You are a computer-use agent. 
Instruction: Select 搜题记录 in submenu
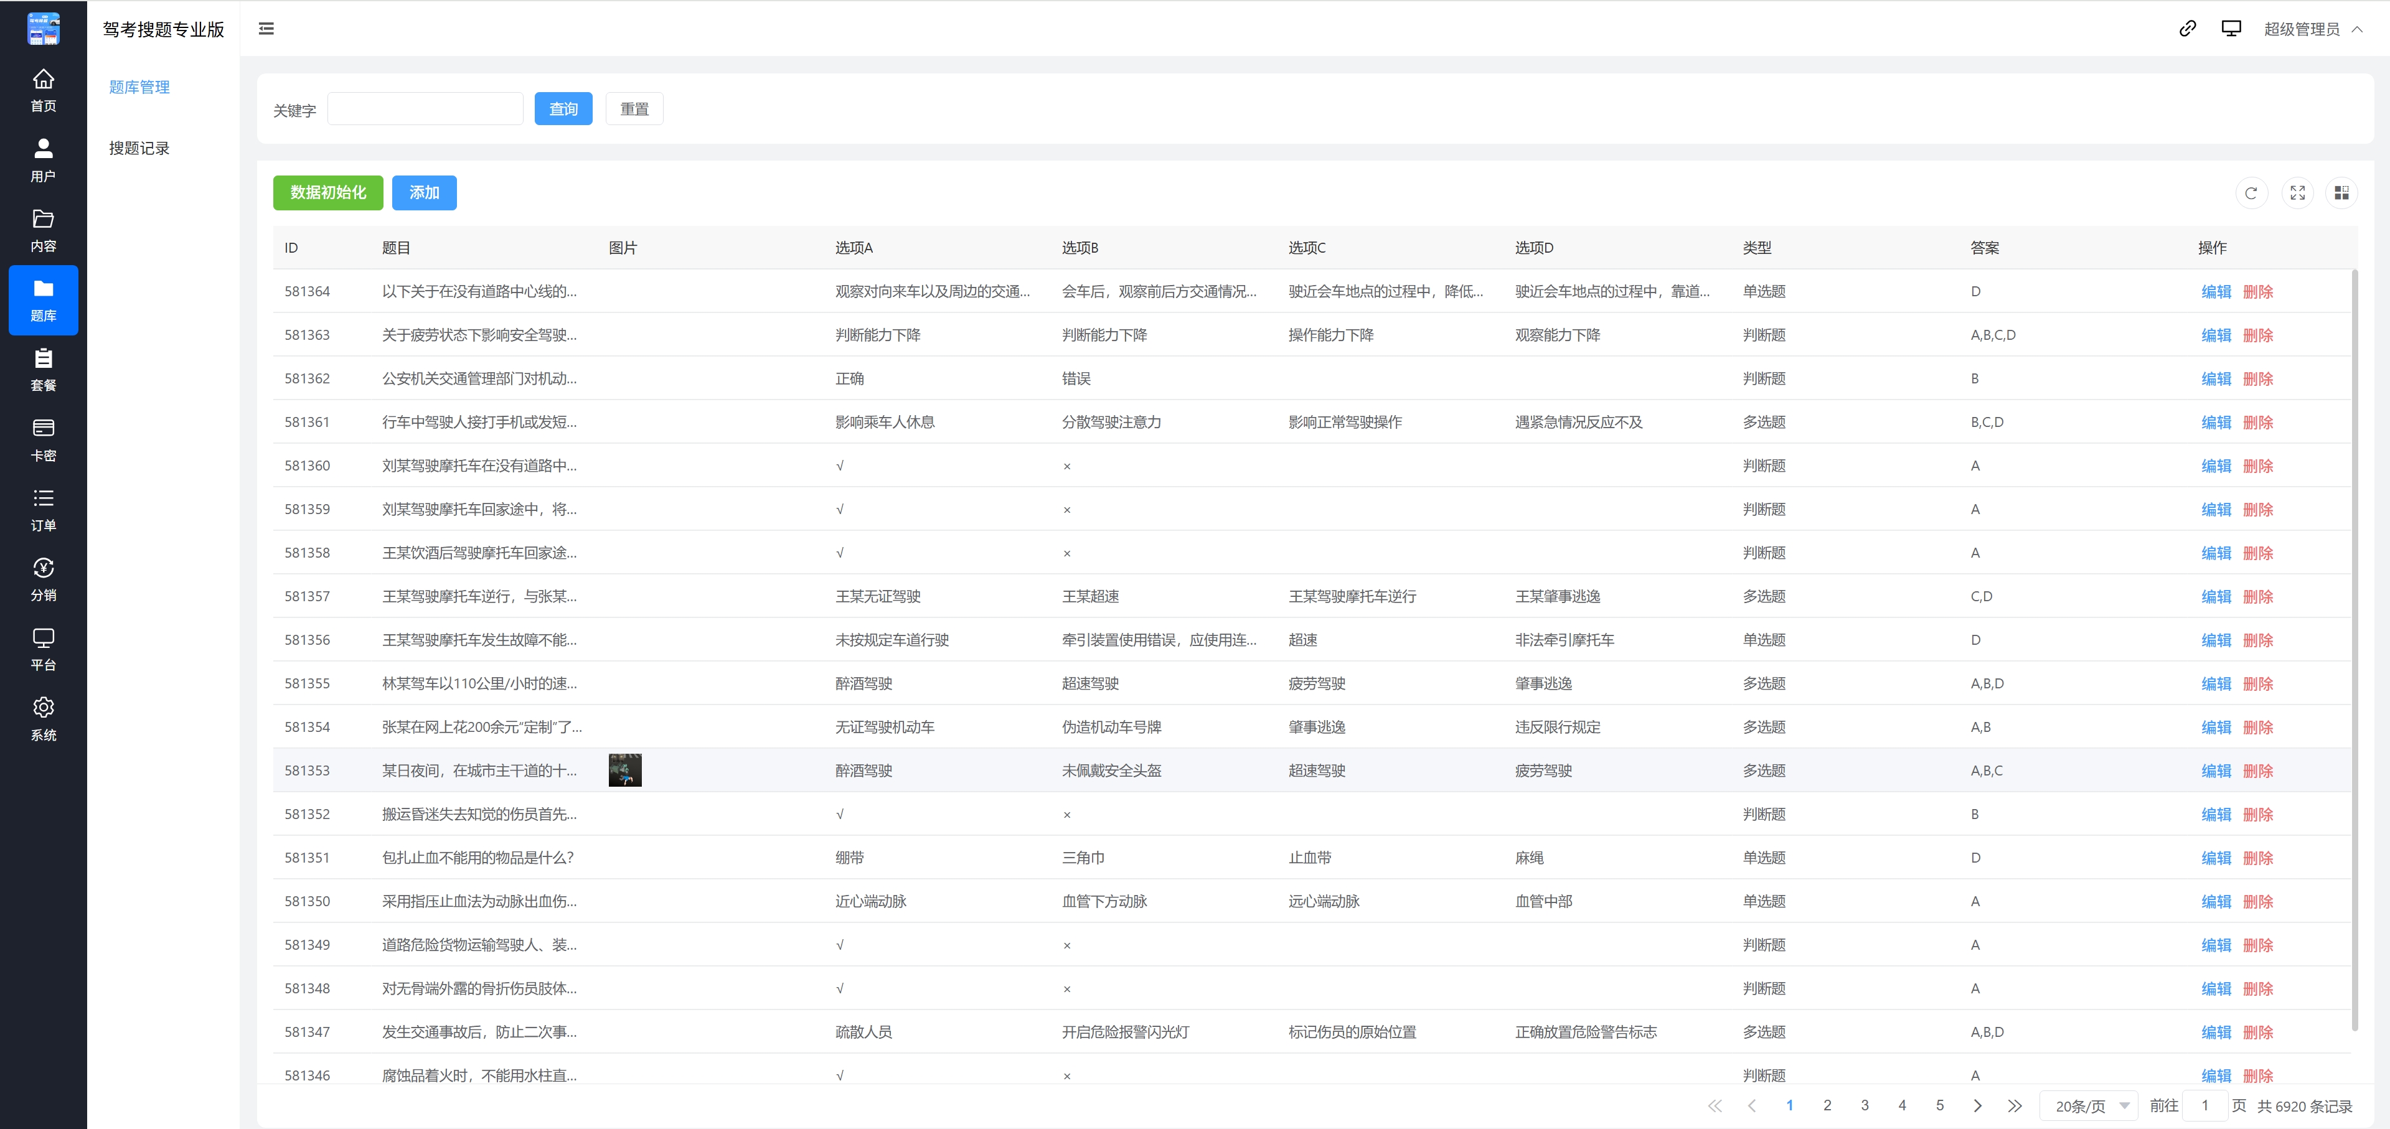[139, 148]
